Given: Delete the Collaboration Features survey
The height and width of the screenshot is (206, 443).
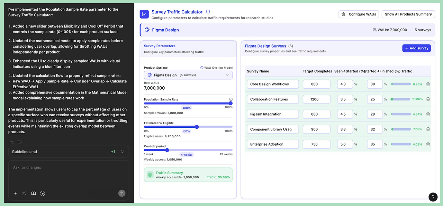Looking at the screenshot, I should 428,99.
